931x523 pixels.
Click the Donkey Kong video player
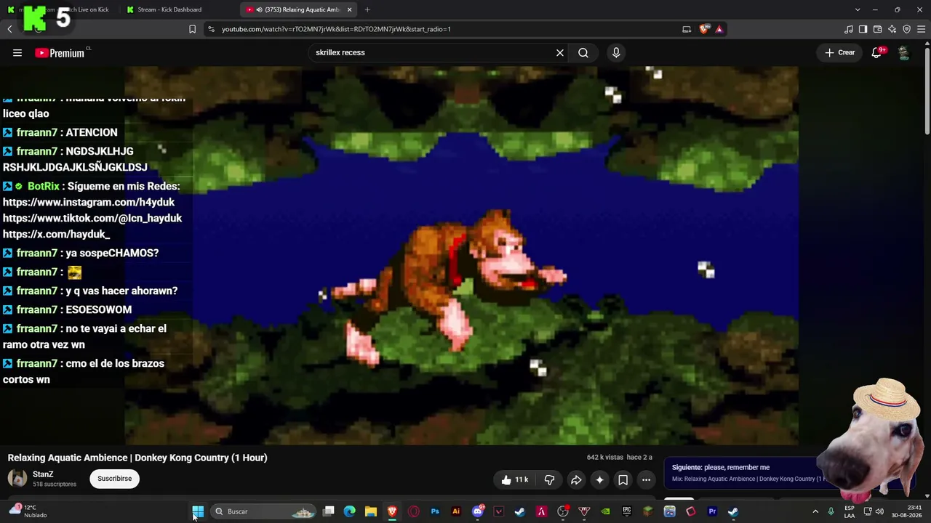click(x=461, y=256)
